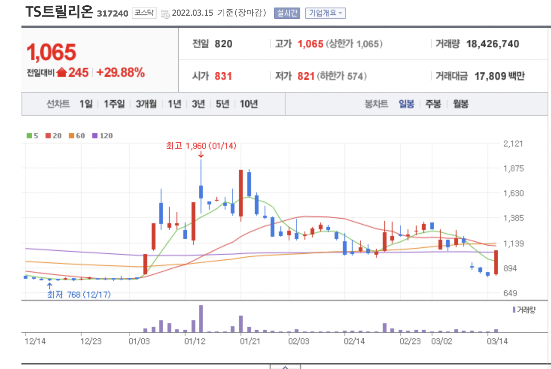Select the 3개월 line chart tab
The image size is (551, 369).
(146, 104)
